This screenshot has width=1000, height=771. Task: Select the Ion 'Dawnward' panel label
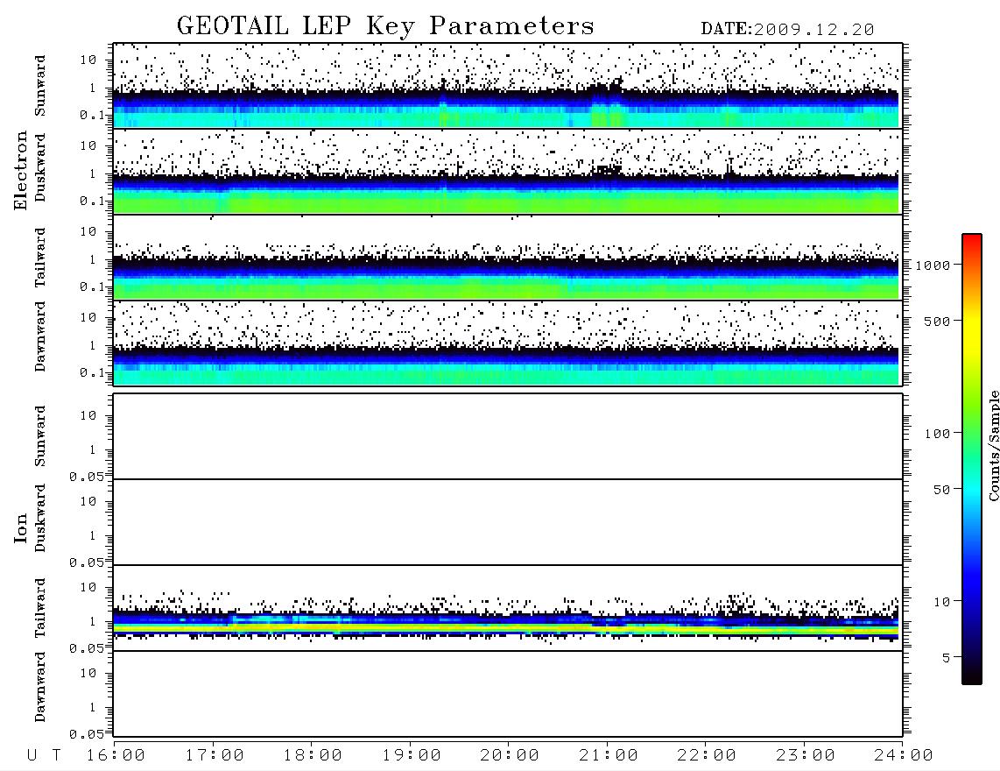click(x=40, y=687)
